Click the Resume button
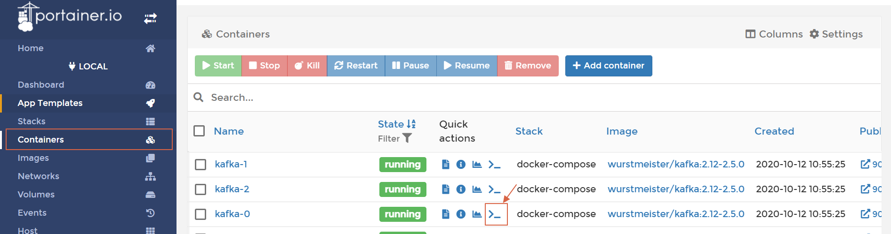Screen dimensions: 891x234 pos(467,66)
